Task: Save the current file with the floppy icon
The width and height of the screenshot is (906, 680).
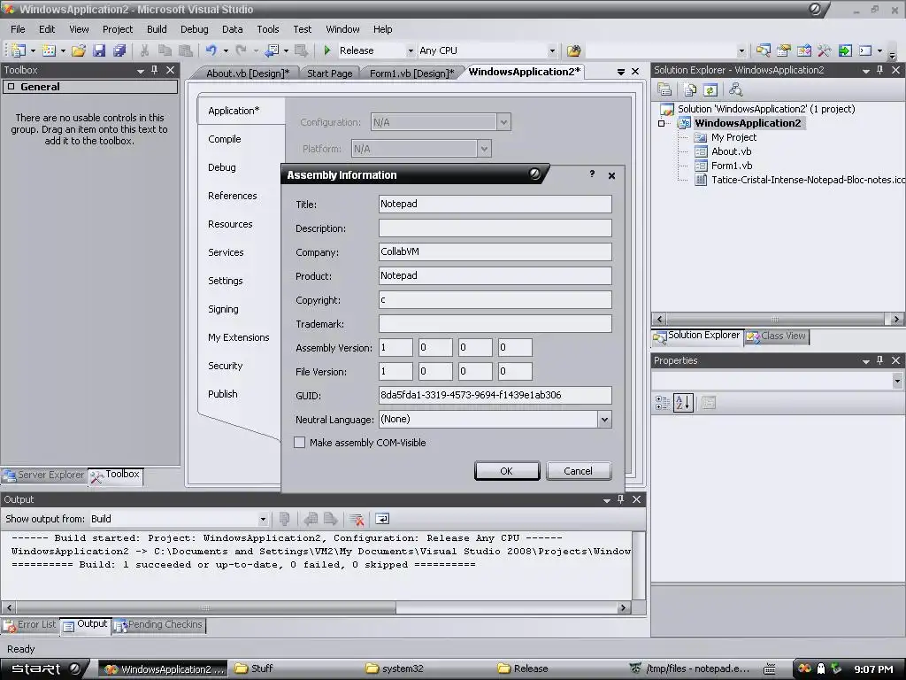Action: pyautogui.click(x=99, y=50)
